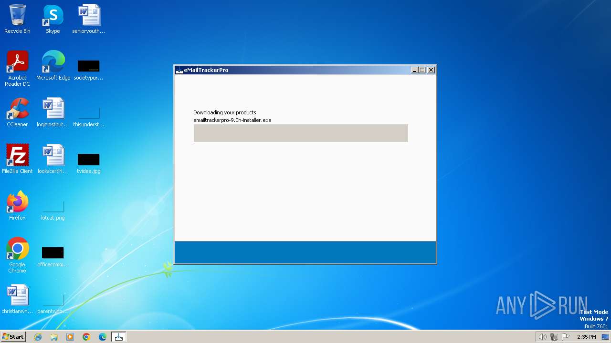Click the volume speaker tray icon

542,337
